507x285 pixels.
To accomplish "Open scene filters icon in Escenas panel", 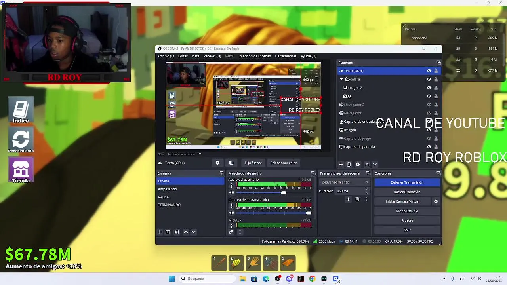I will (177, 232).
